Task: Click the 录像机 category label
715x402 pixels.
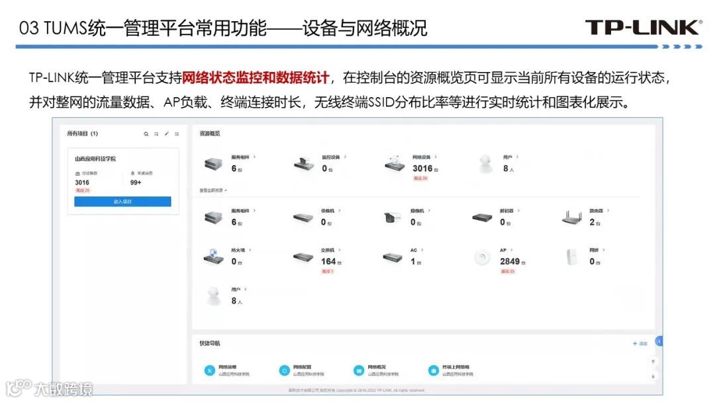Action: 328,211
